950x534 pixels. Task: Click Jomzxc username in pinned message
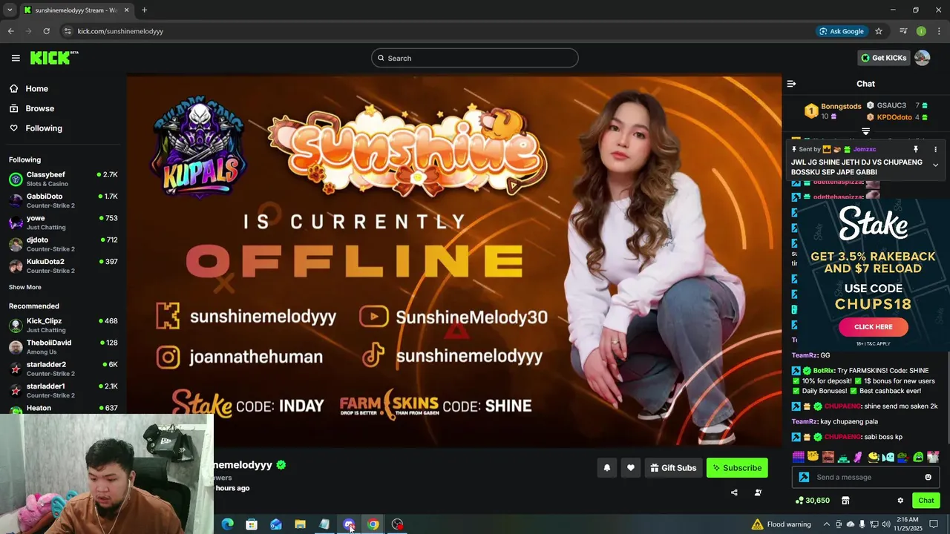pyautogui.click(x=865, y=149)
